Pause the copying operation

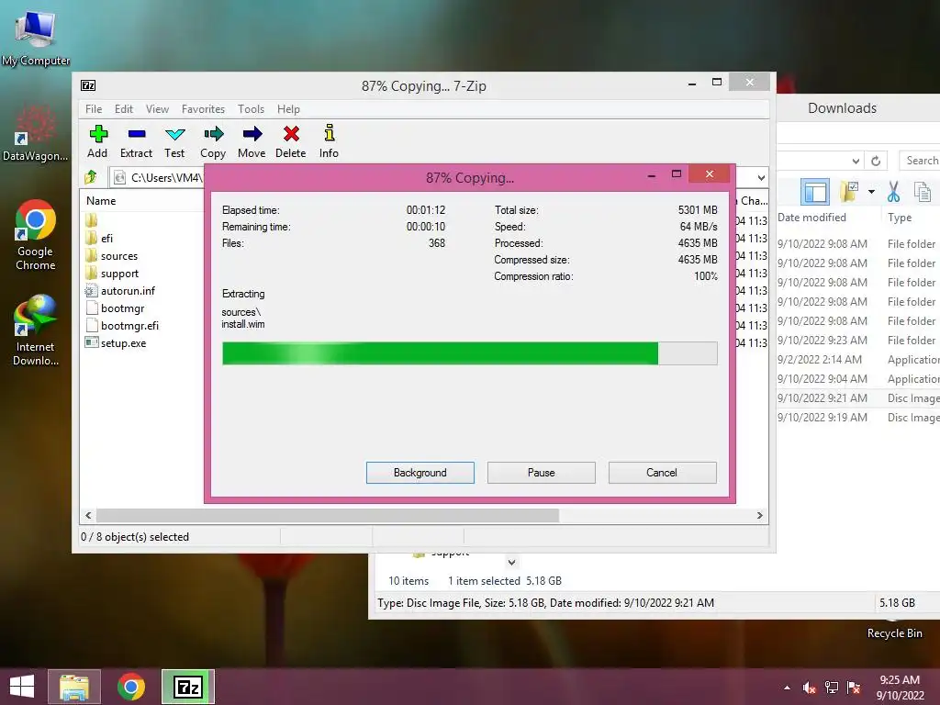542,473
